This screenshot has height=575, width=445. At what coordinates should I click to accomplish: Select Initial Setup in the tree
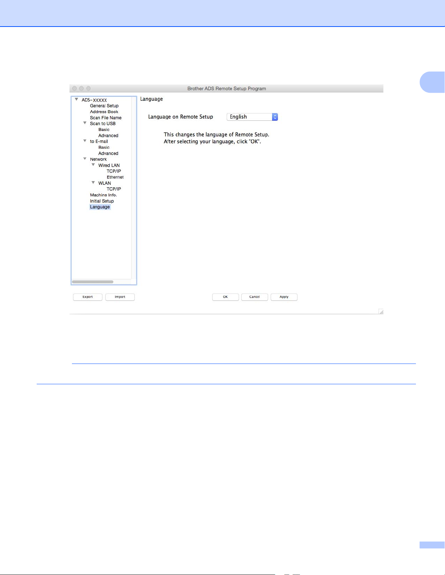click(102, 201)
